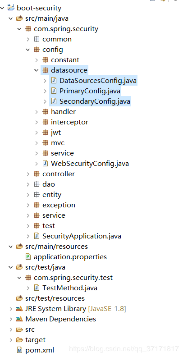This screenshot has height=357, width=183.
Task: Click the target folder icon
Action: point(19,340)
